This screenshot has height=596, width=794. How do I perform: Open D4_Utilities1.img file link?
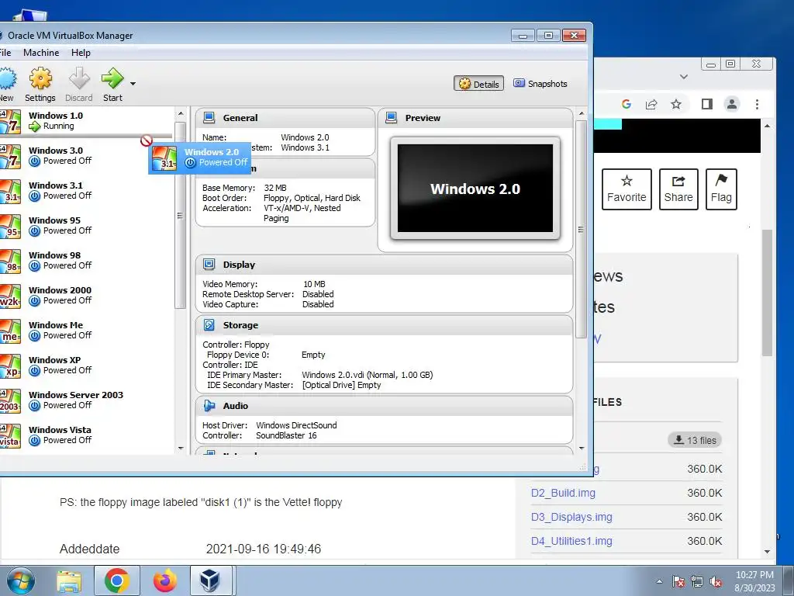pyautogui.click(x=571, y=541)
